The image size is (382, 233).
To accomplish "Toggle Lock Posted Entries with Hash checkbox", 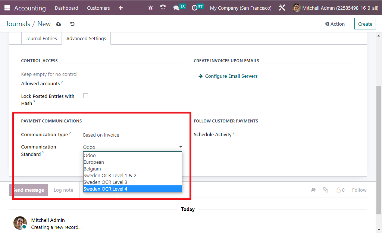I will click(x=85, y=96).
